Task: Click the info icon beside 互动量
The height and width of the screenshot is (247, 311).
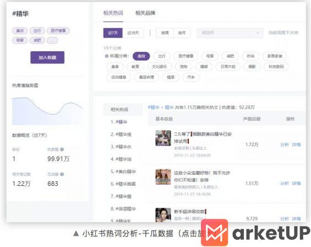Action: coord(62,174)
